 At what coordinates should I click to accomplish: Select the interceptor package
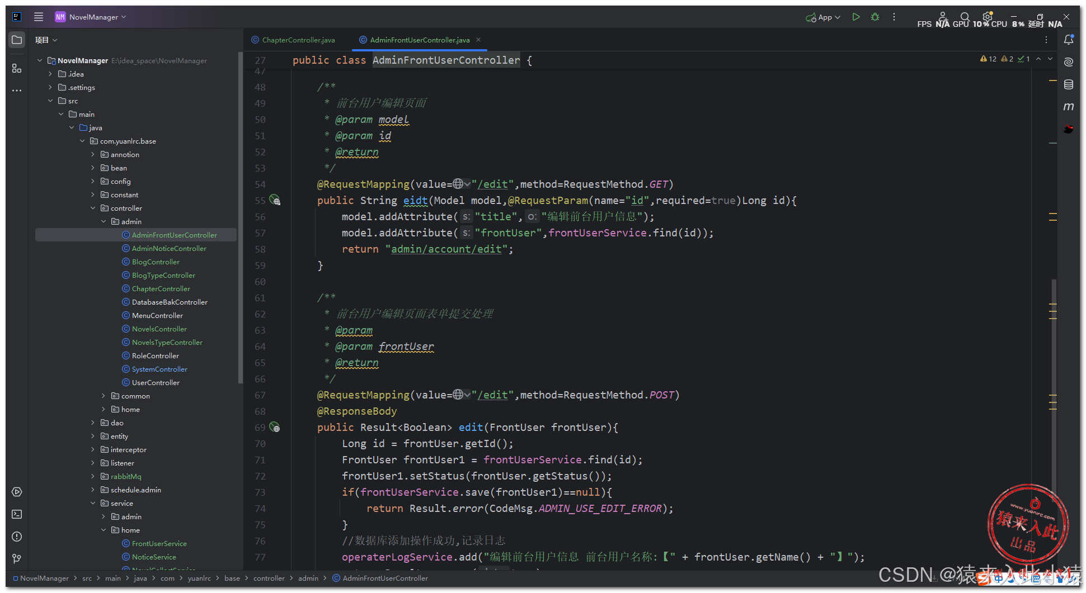tap(128, 449)
